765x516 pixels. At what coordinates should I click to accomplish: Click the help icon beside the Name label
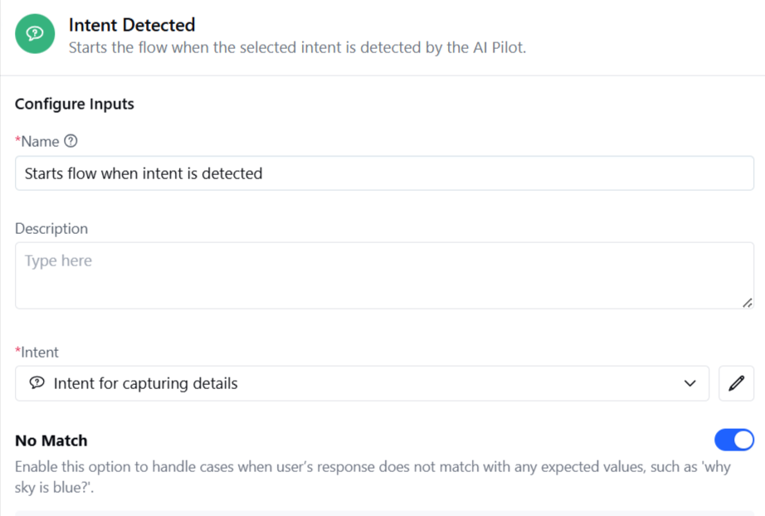(71, 141)
